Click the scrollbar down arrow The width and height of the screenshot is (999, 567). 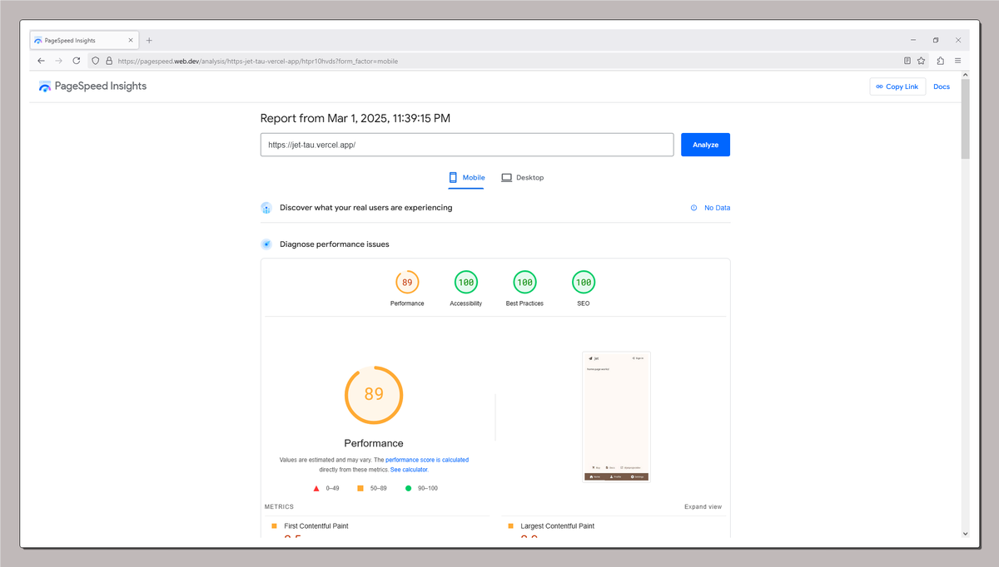pos(965,534)
